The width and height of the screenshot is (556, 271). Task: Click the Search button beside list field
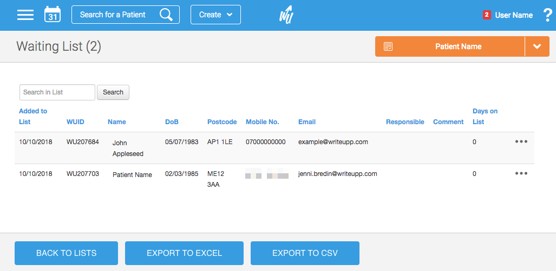(x=113, y=92)
